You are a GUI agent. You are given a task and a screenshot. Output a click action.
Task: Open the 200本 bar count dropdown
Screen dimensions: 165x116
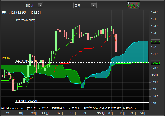click(x=34, y=5)
